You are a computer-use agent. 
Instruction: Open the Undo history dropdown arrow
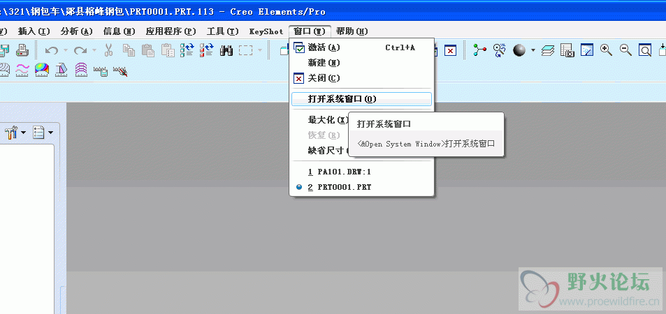pyautogui.click(x=66, y=51)
